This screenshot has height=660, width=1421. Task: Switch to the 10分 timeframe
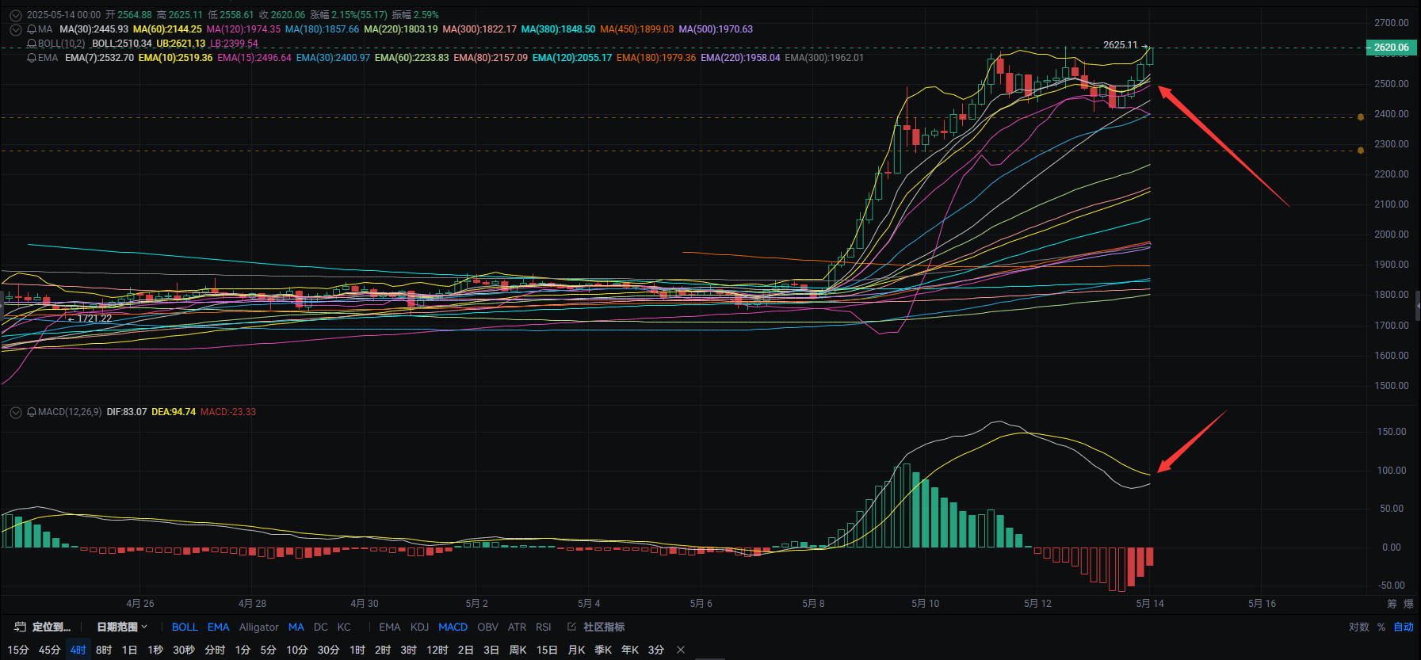point(296,650)
